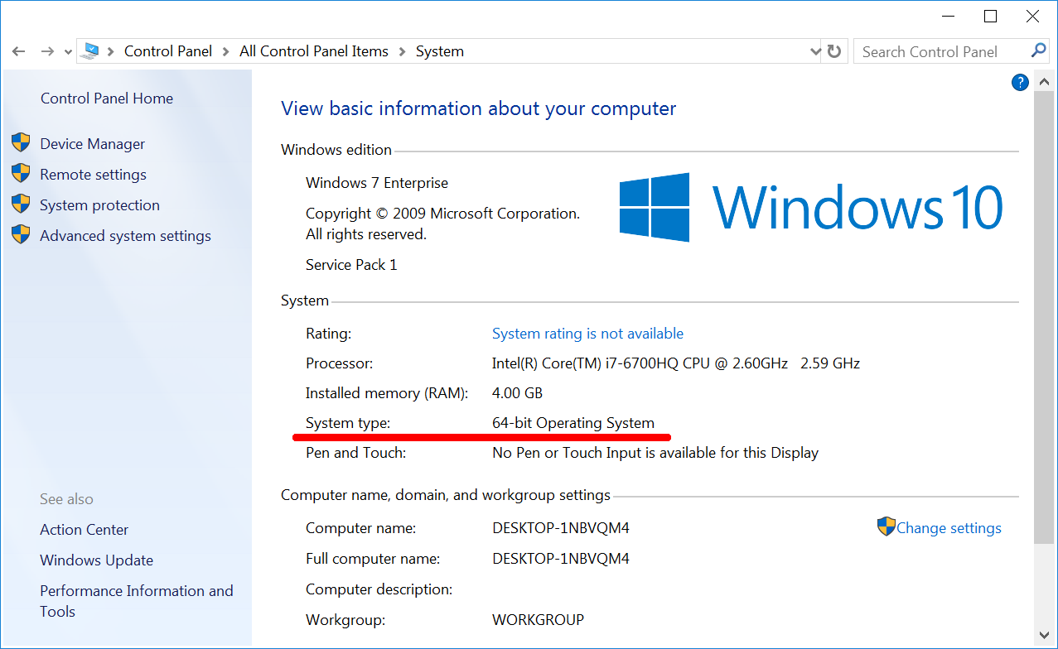1058x649 pixels.
Task: Select All Control Panel Items breadcrumb
Action: [x=313, y=51]
